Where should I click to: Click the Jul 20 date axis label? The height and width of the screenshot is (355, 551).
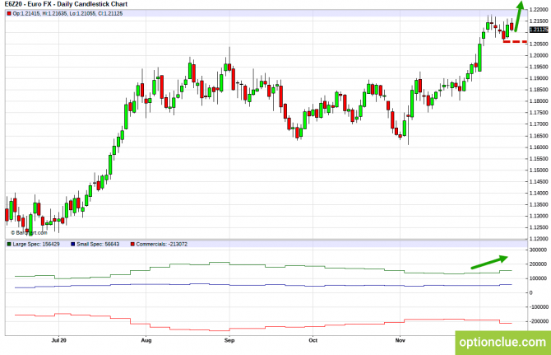point(58,339)
